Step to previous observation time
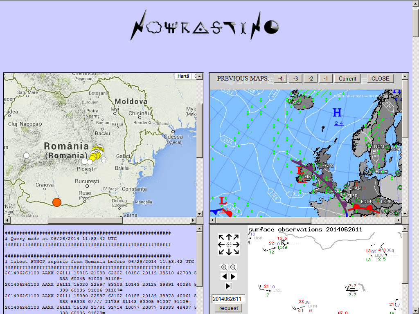 [x=225, y=277]
